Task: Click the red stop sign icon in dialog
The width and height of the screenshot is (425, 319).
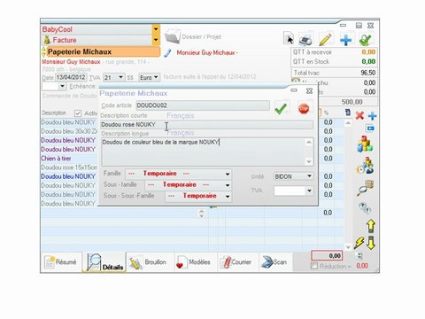Action: click(304, 109)
